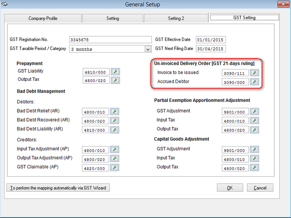291x218 pixels.
Task: Expand GST Taxable Period dropdown
Action: tap(148, 49)
